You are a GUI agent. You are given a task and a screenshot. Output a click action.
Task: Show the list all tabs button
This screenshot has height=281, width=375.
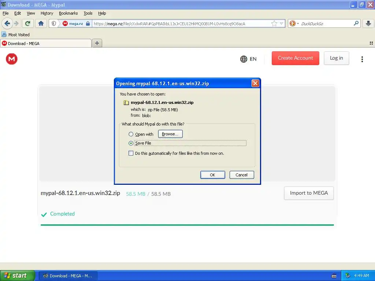(371, 43)
